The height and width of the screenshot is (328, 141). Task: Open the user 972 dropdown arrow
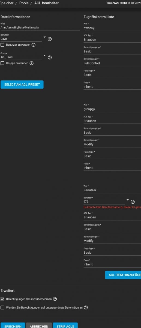tap(127, 200)
